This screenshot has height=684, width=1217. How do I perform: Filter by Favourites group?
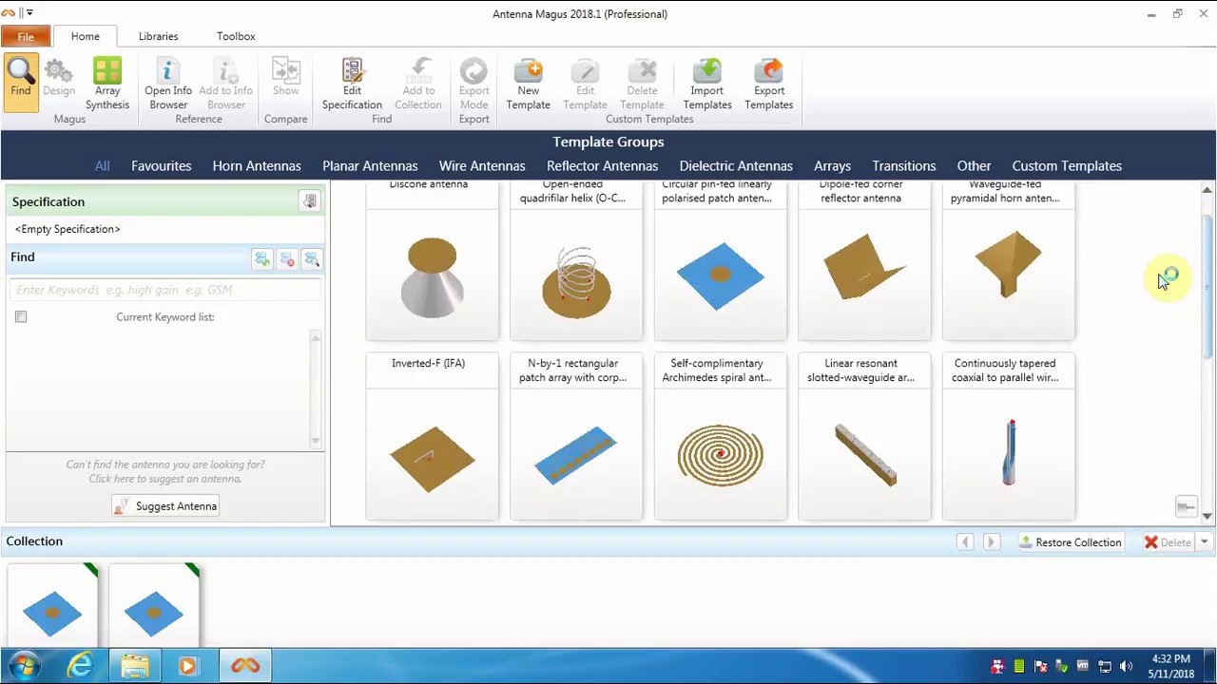coord(161,165)
